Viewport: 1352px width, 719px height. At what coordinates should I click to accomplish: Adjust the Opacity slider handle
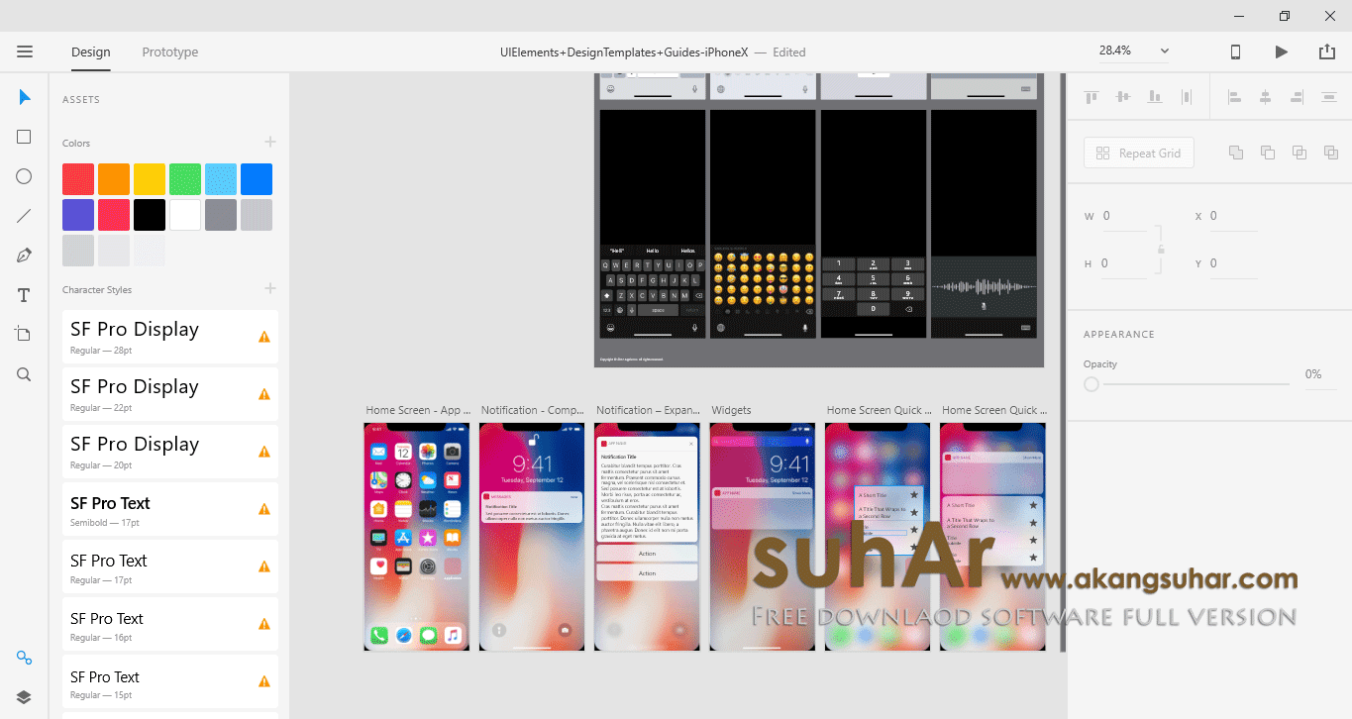pyautogui.click(x=1092, y=383)
